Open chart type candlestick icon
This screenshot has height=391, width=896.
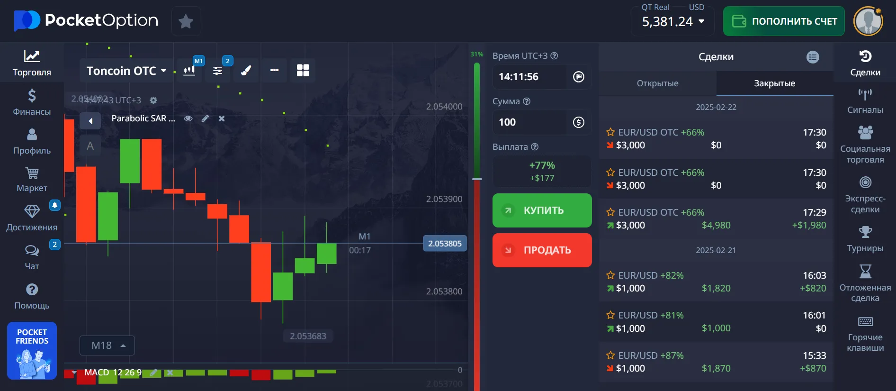click(x=189, y=71)
